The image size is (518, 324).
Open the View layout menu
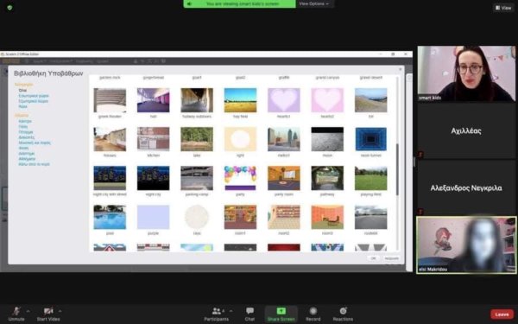coord(503,8)
